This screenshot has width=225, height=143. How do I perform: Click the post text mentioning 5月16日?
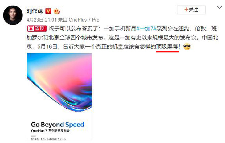(x=47, y=47)
